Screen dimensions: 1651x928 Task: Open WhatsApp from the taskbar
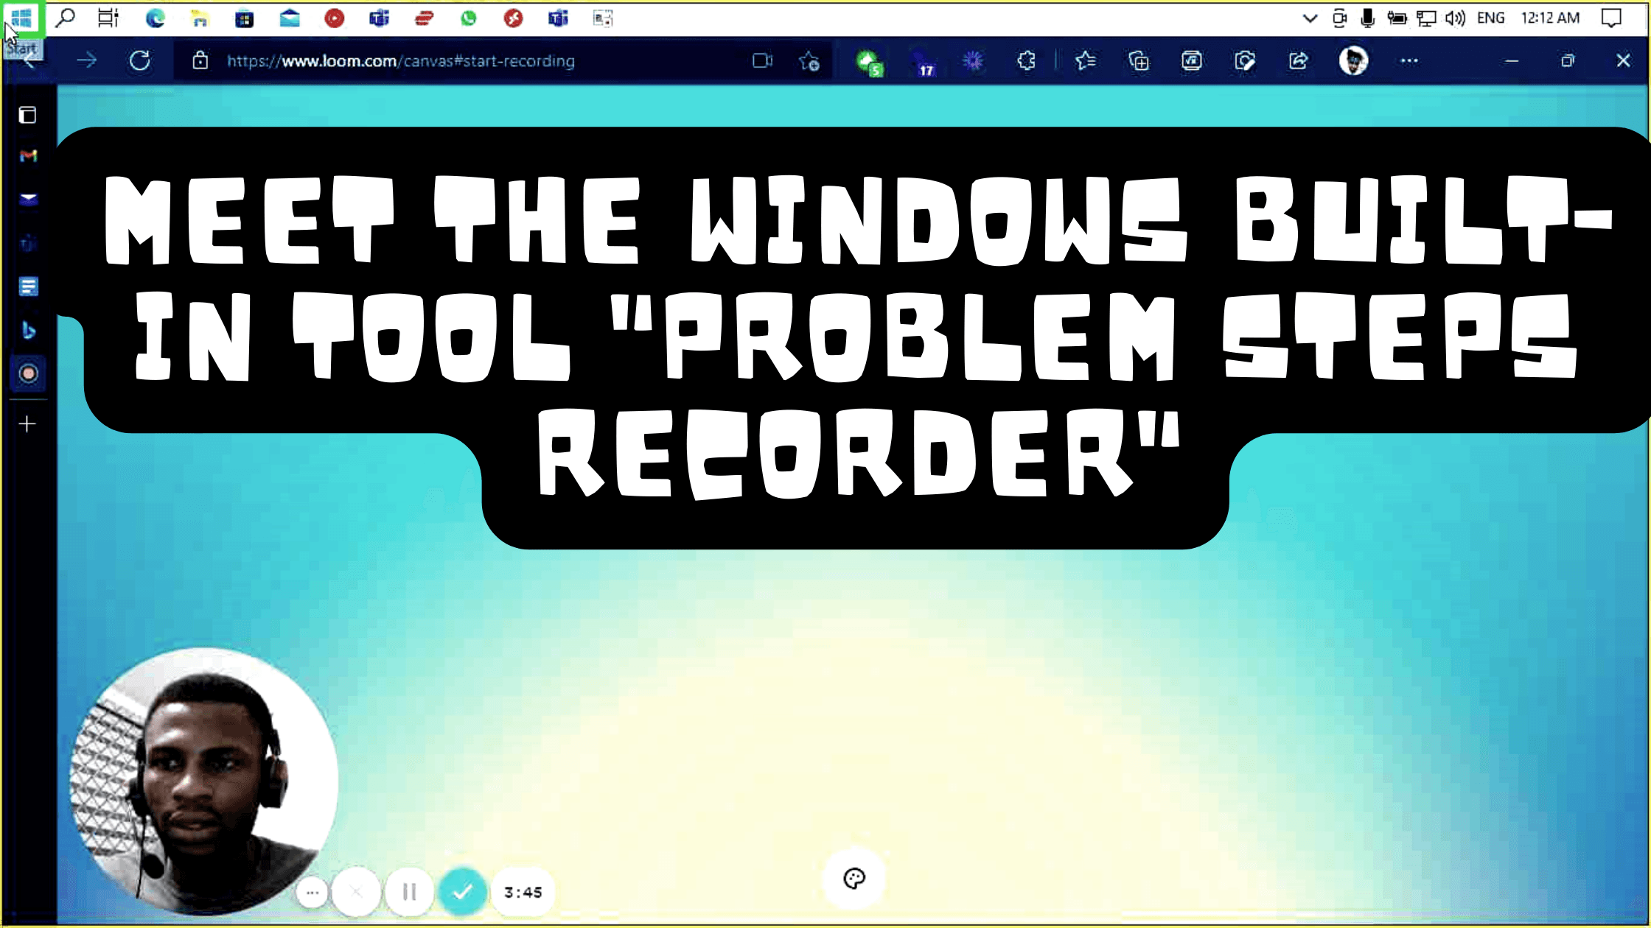469,18
